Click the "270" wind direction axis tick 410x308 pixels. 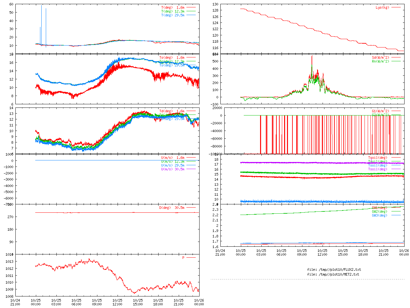10,217
